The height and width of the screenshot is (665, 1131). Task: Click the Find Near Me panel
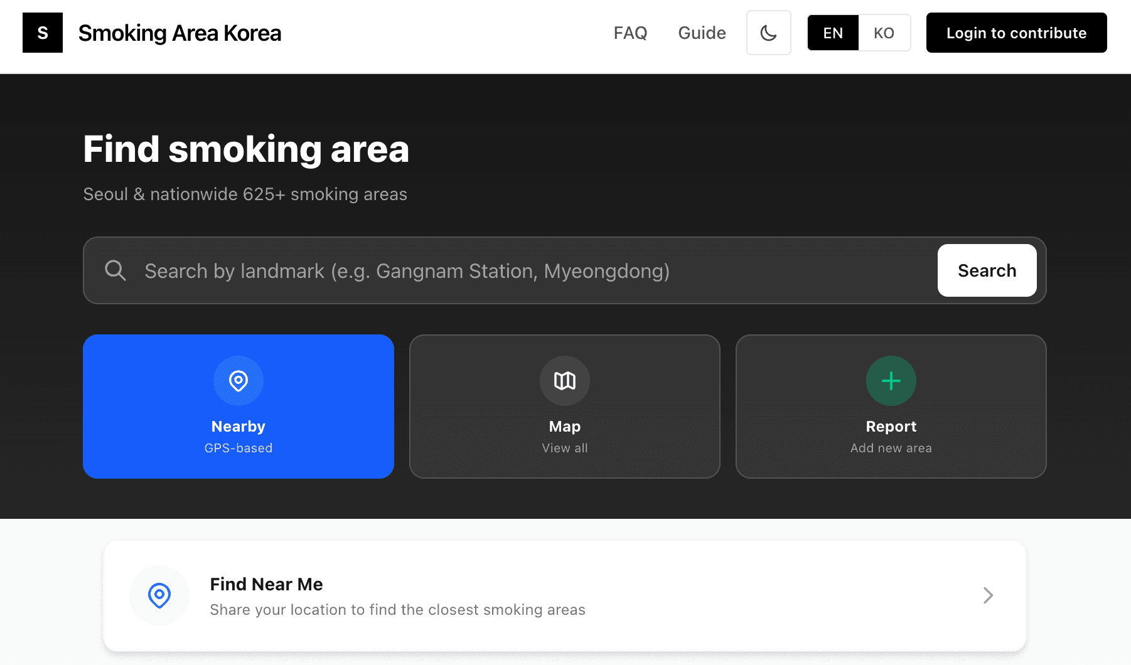pyautogui.click(x=565, y=595)
